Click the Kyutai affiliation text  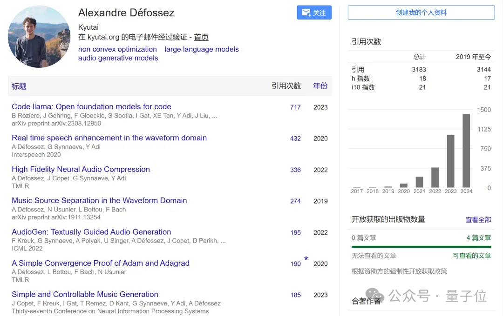tap(88, 27)
